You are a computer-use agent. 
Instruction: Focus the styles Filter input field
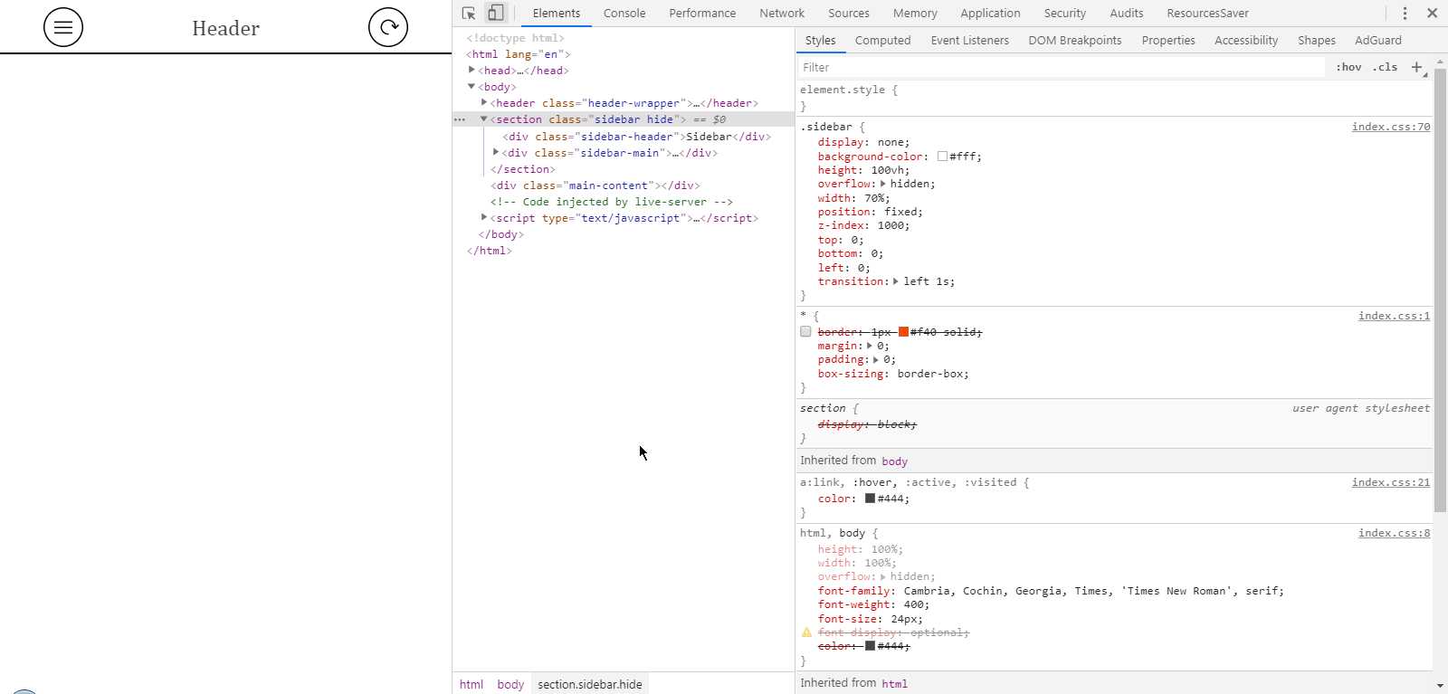coord(1062,67)
